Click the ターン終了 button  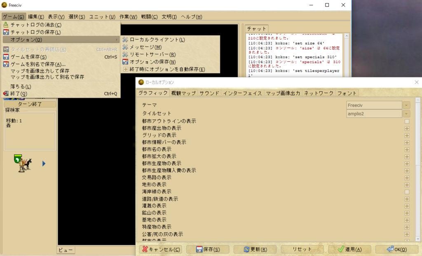pyautogui.click(x=30, y=104)
